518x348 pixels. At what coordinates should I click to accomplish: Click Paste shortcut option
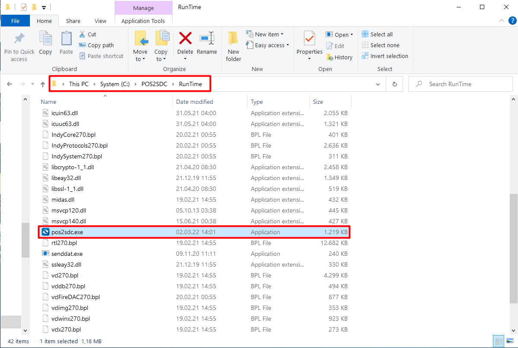coord(102,56)
